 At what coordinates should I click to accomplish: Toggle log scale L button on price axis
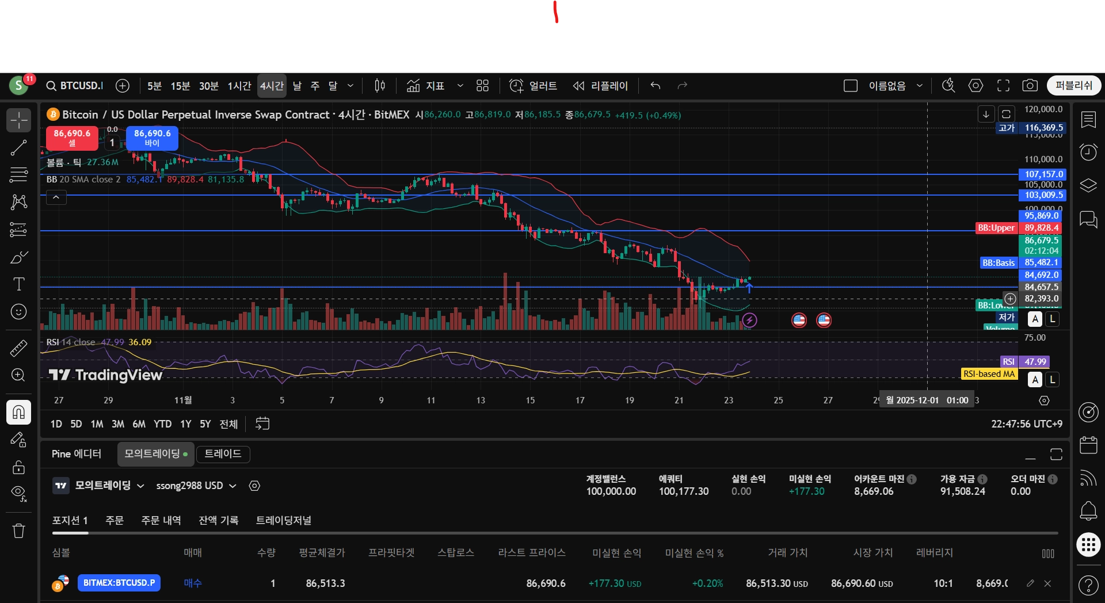pyautogui.click(x=1053, y=319)
